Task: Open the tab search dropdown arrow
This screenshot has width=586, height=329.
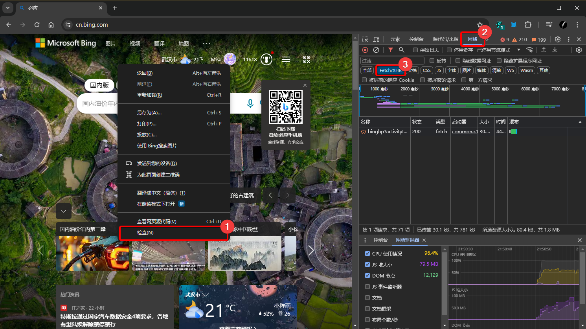Action: point(8,8)
